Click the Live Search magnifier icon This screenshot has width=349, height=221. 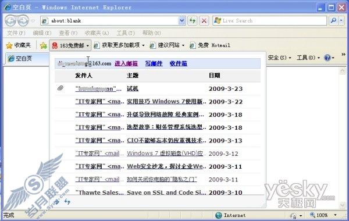333,21
